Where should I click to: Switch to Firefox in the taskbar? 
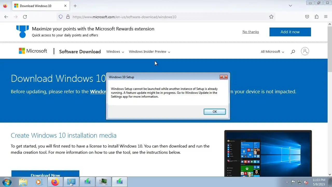pyautogui.click(x=55, y=182)
